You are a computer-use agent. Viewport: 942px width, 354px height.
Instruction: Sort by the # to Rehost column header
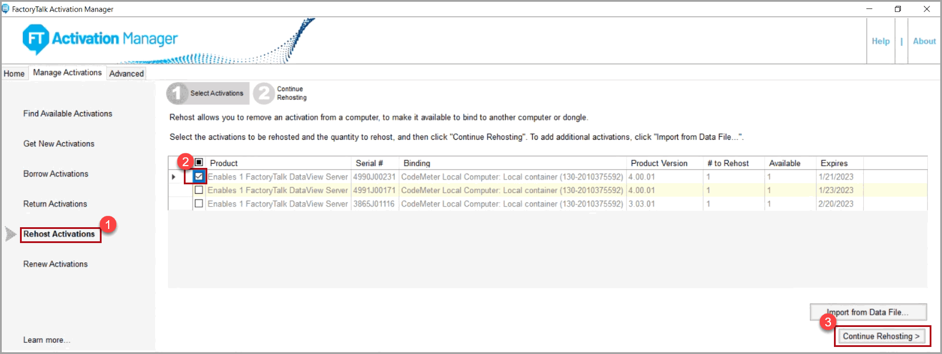pyautogui.click(x=734, y=163)
